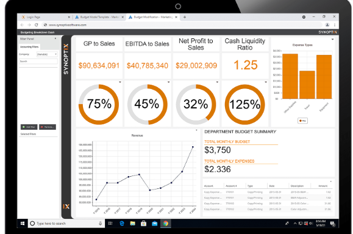Toggle the May legend item under chart
Viewport: 353px width, 234px height.
click(302, 121)
